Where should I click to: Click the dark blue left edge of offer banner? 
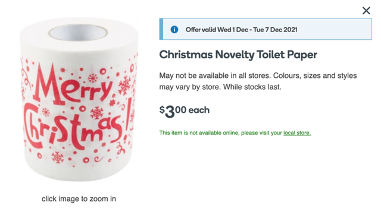(161, 29)
